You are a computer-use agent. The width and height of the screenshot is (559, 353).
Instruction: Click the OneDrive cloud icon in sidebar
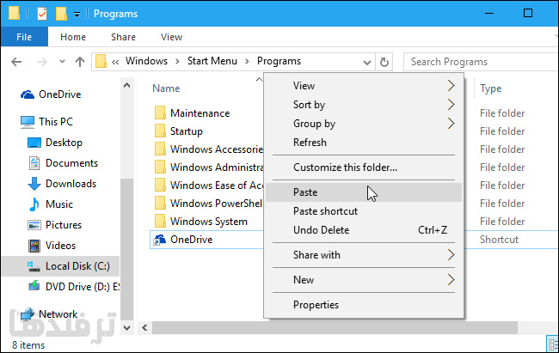point(28,94)
